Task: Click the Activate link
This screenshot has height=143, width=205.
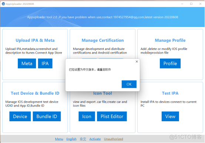Action: [95, 139]
